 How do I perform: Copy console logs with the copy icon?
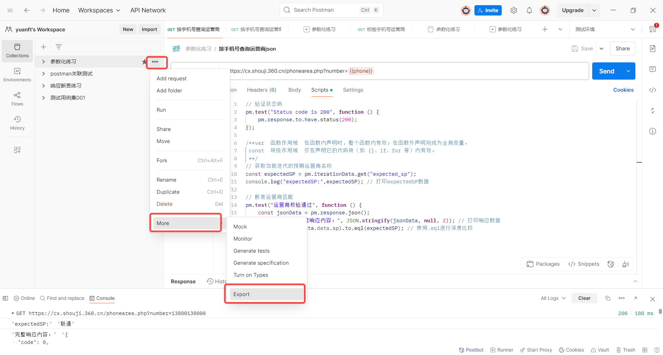tap(608, 298)
